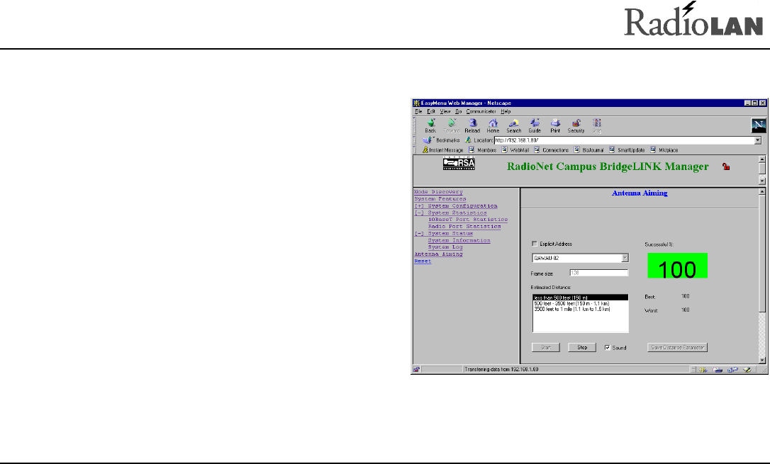Viewport: 770px width, 464px height.
Task: Open Composer component bar icon
Action: coord(747,369)
